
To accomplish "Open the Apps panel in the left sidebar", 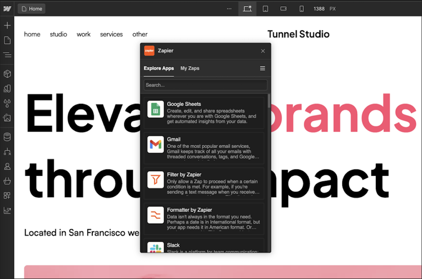I will [x=7, y=195].
